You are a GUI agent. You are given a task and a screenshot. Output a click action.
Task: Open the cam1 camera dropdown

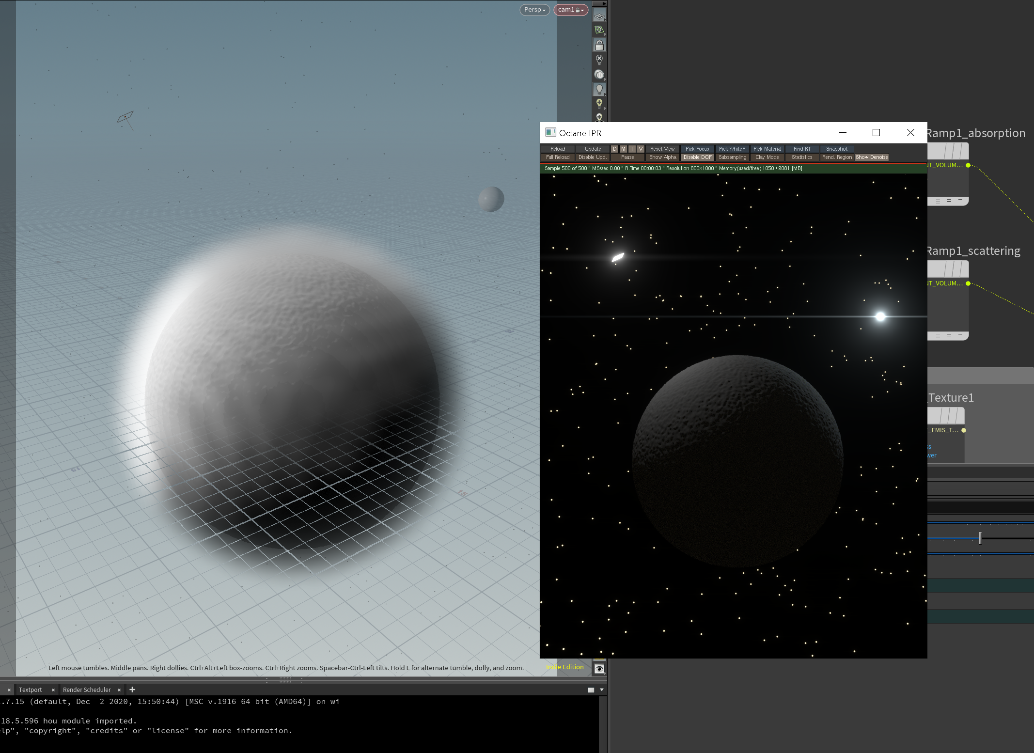coord(571,10)
